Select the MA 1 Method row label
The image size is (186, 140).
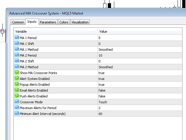29,50
